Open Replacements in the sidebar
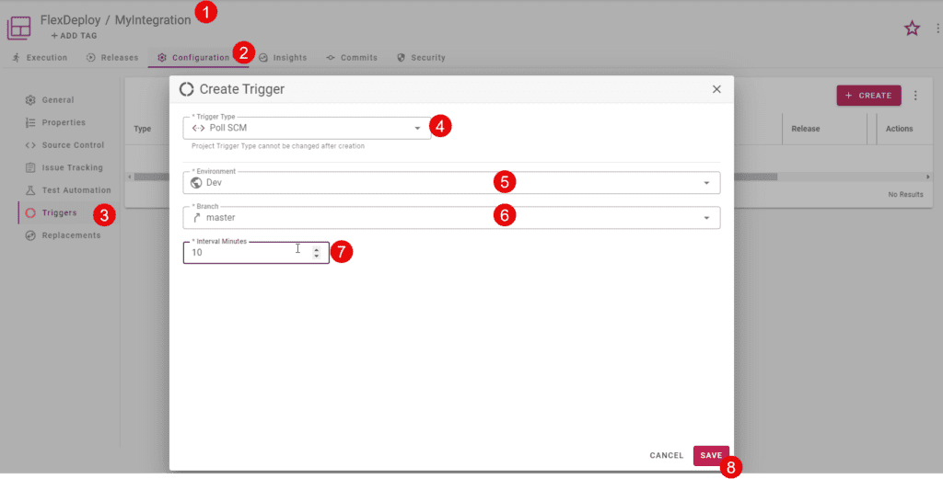 pyautogui.click(x=64, y=235)
